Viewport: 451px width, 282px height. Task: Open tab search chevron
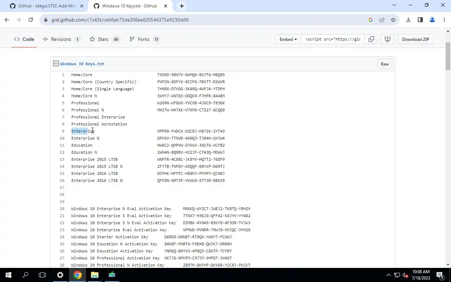pos(394,5)
